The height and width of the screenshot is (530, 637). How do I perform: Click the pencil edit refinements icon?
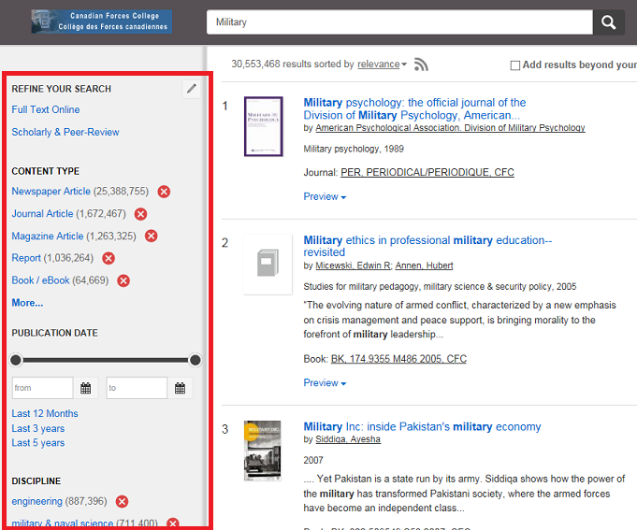click(x=192, y=89)
